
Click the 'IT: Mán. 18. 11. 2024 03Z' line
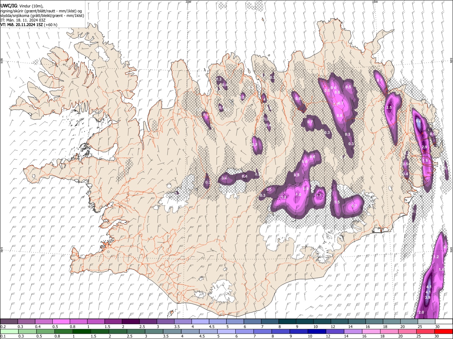point(23,20)
